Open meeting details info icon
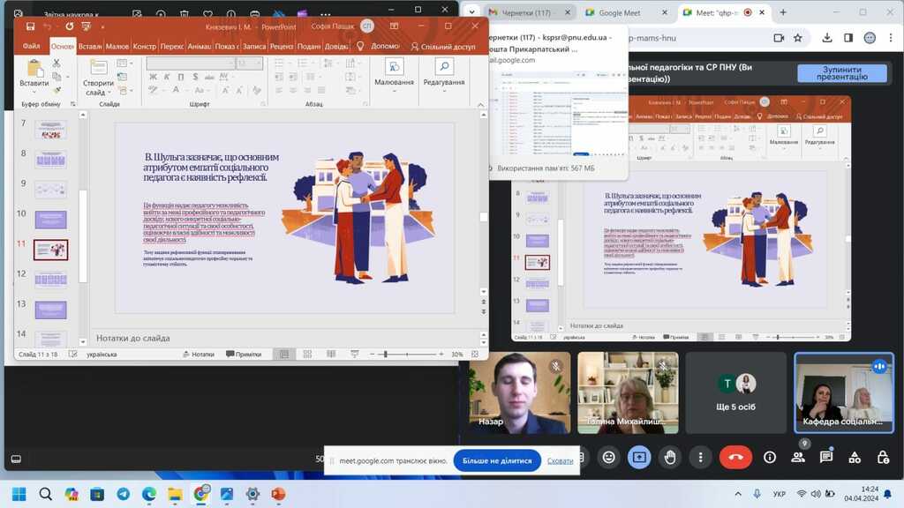Screen dimensions: 904x508 (x=770, y=457)
